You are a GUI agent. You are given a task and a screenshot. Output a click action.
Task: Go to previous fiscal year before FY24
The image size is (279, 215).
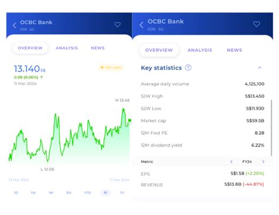231,161
